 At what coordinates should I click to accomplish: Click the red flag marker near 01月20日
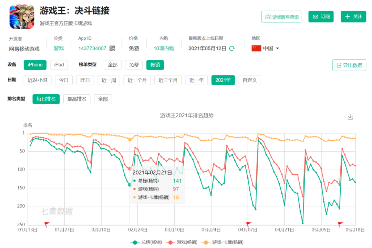(47, 224)
